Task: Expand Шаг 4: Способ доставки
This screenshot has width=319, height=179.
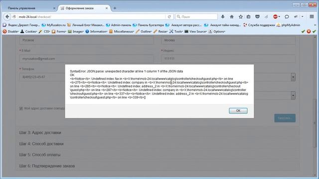Action: point(158,144)
